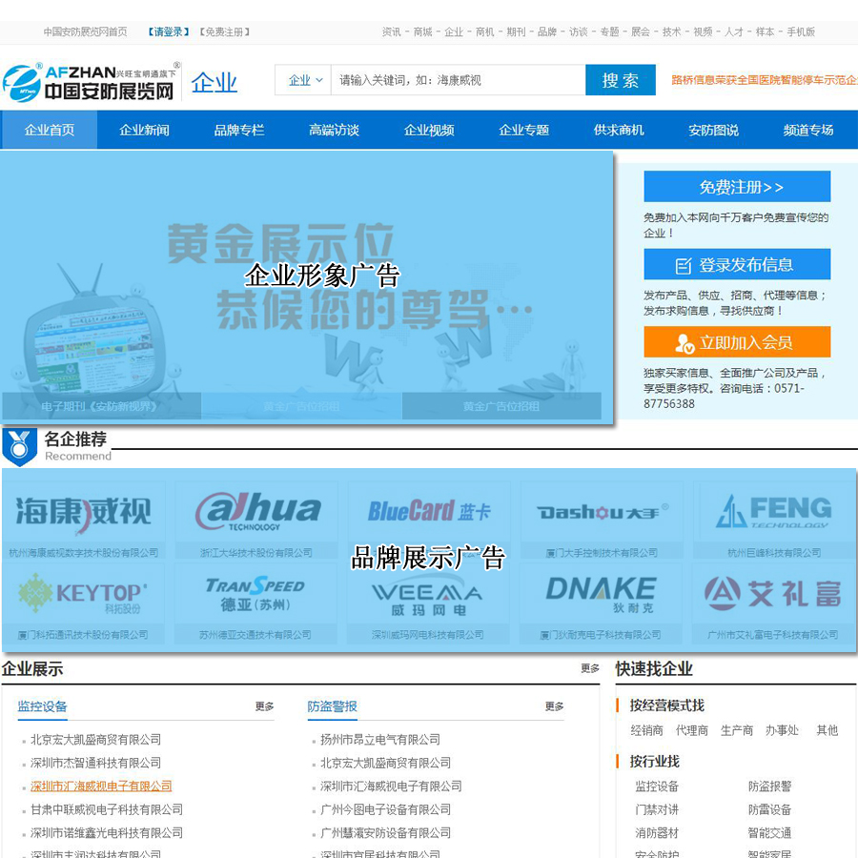The image size is (858, 858).
Task: Open the WEEMA 威玛网电 brand logo card
Action: (428, 603)
